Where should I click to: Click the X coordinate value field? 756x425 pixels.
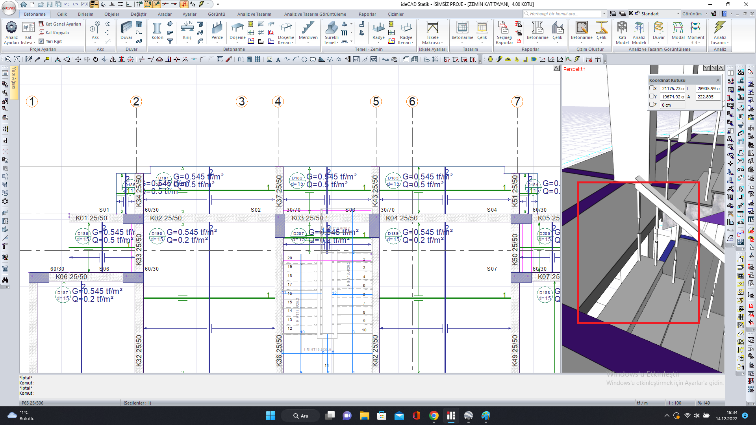point(673,89)
